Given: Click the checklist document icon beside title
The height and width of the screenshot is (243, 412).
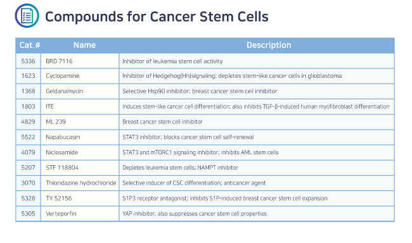Looking at the screenshot, I should [x=27, y=16].
